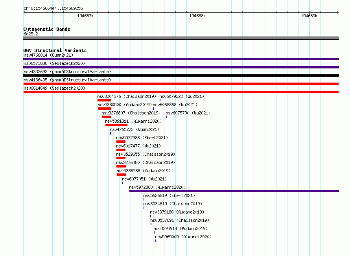
Task: Open variant nsv3380500 (Audano2019) label
Action: click(x=125, y=105)
